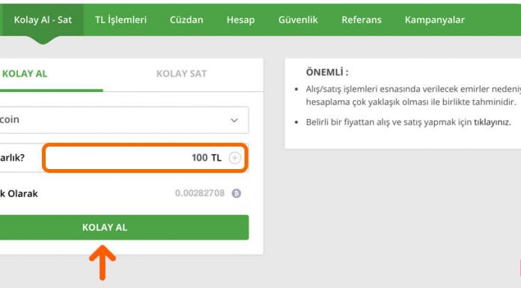
Task: Open the Hesap menu item
Action: [x=240, y=20]
